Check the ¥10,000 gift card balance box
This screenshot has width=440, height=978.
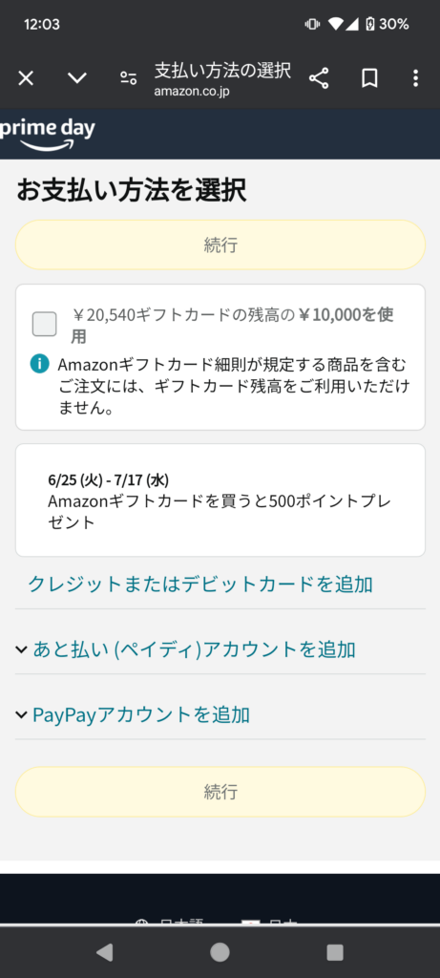tap(44, 324)
